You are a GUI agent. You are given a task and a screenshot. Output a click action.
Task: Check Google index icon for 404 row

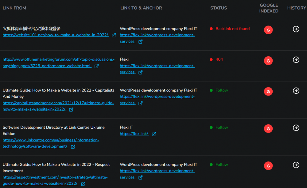[x=268, y=61]
